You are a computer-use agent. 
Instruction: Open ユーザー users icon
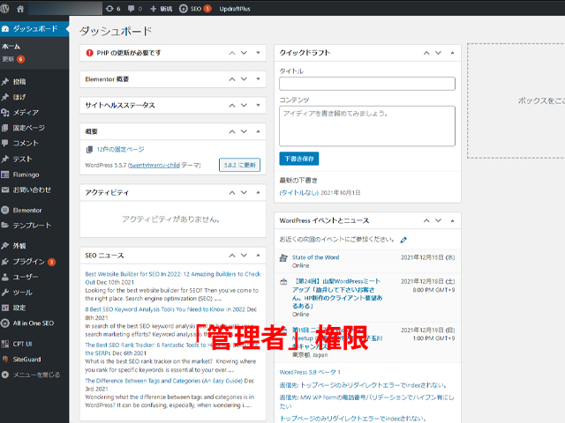coord(5,277)
